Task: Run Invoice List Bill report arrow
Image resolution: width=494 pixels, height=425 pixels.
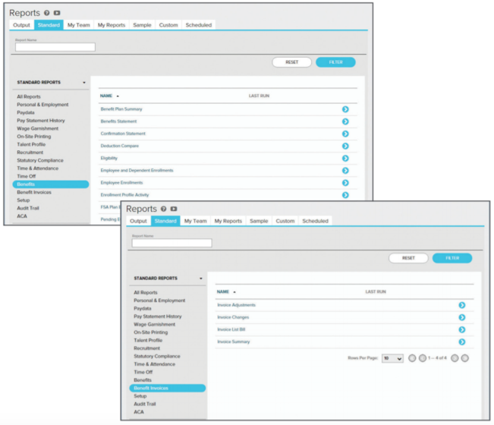Action: [462, 330]
